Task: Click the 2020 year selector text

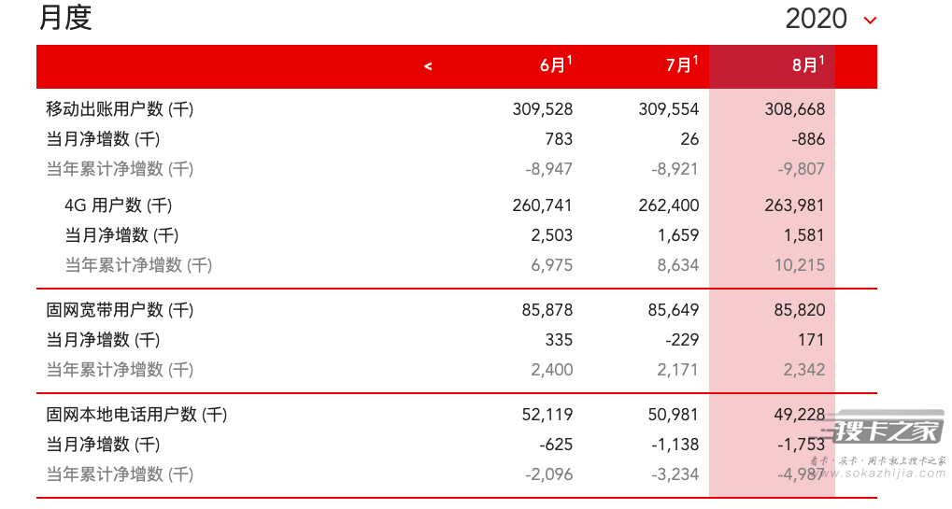Action: pos(816,19)
